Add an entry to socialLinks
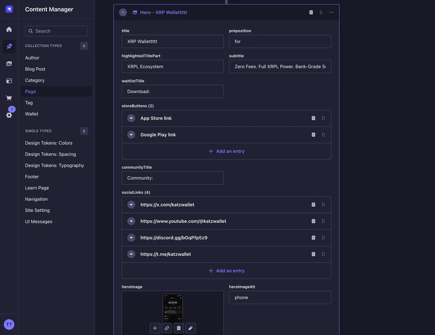 tap(226, 271)
